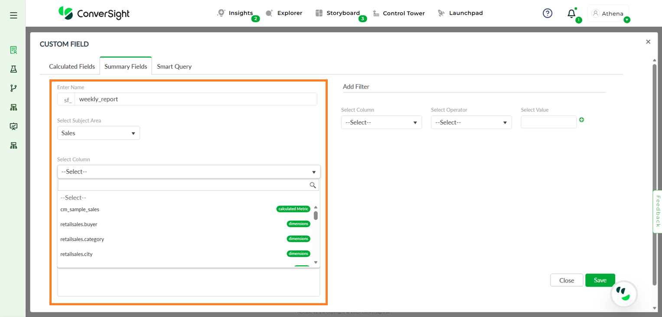Viewport: 662px width, 317px height.
Task: Click the Enter Name input field
Action: pyautogui.click(x=195, y=99)
